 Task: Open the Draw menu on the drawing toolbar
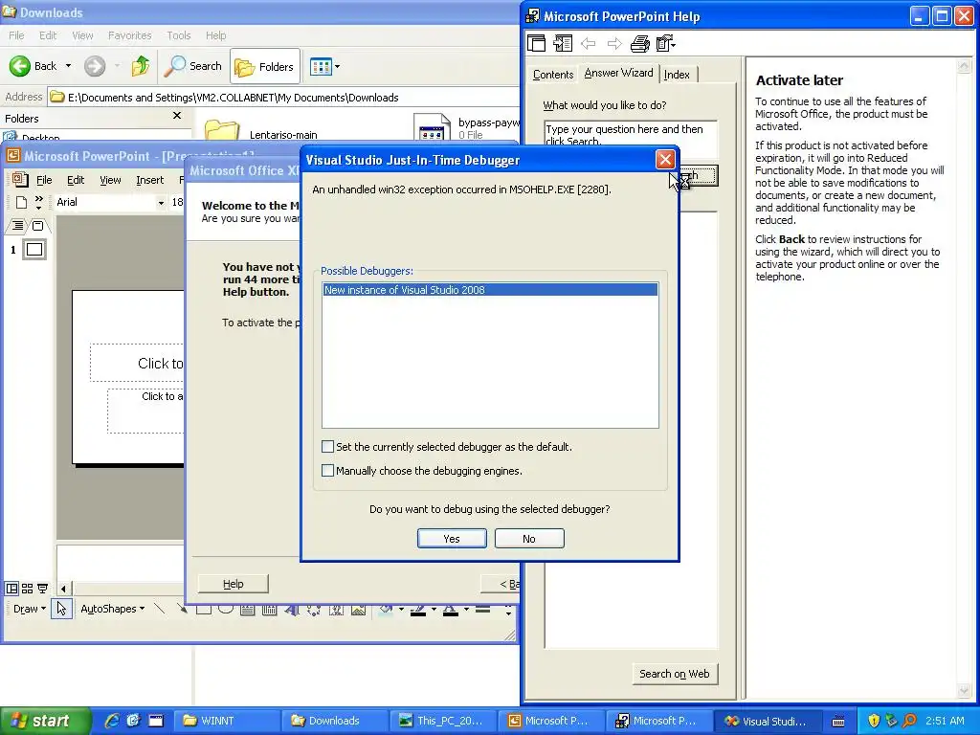(30, 609)
